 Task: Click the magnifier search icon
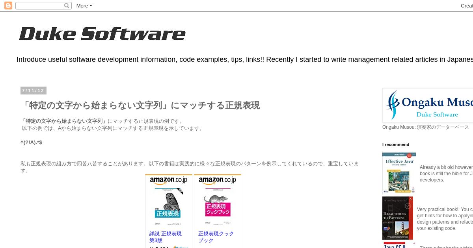(x=67, y=6)
